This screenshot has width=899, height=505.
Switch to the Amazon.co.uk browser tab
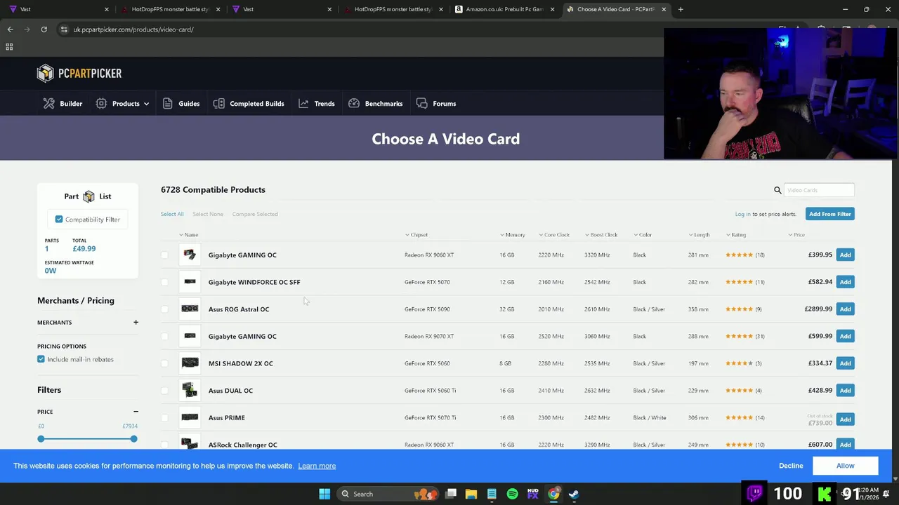(x=505, y=9)
